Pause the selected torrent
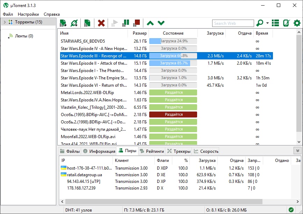 point(126,23)
